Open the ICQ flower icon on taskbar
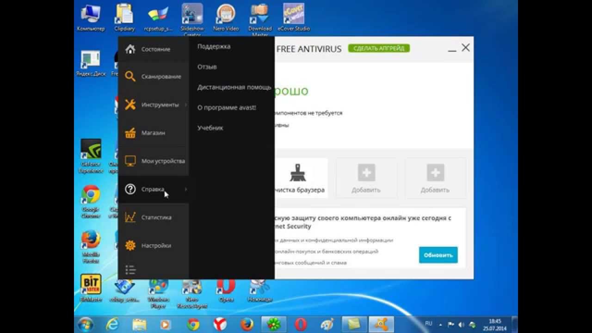The width and height of the screenshot is (592, 333). coord(274,325)
